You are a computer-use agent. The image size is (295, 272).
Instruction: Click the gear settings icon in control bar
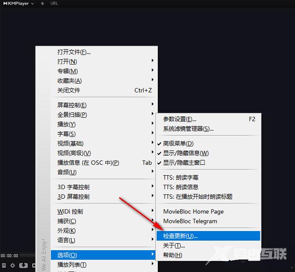click(13, 265)
